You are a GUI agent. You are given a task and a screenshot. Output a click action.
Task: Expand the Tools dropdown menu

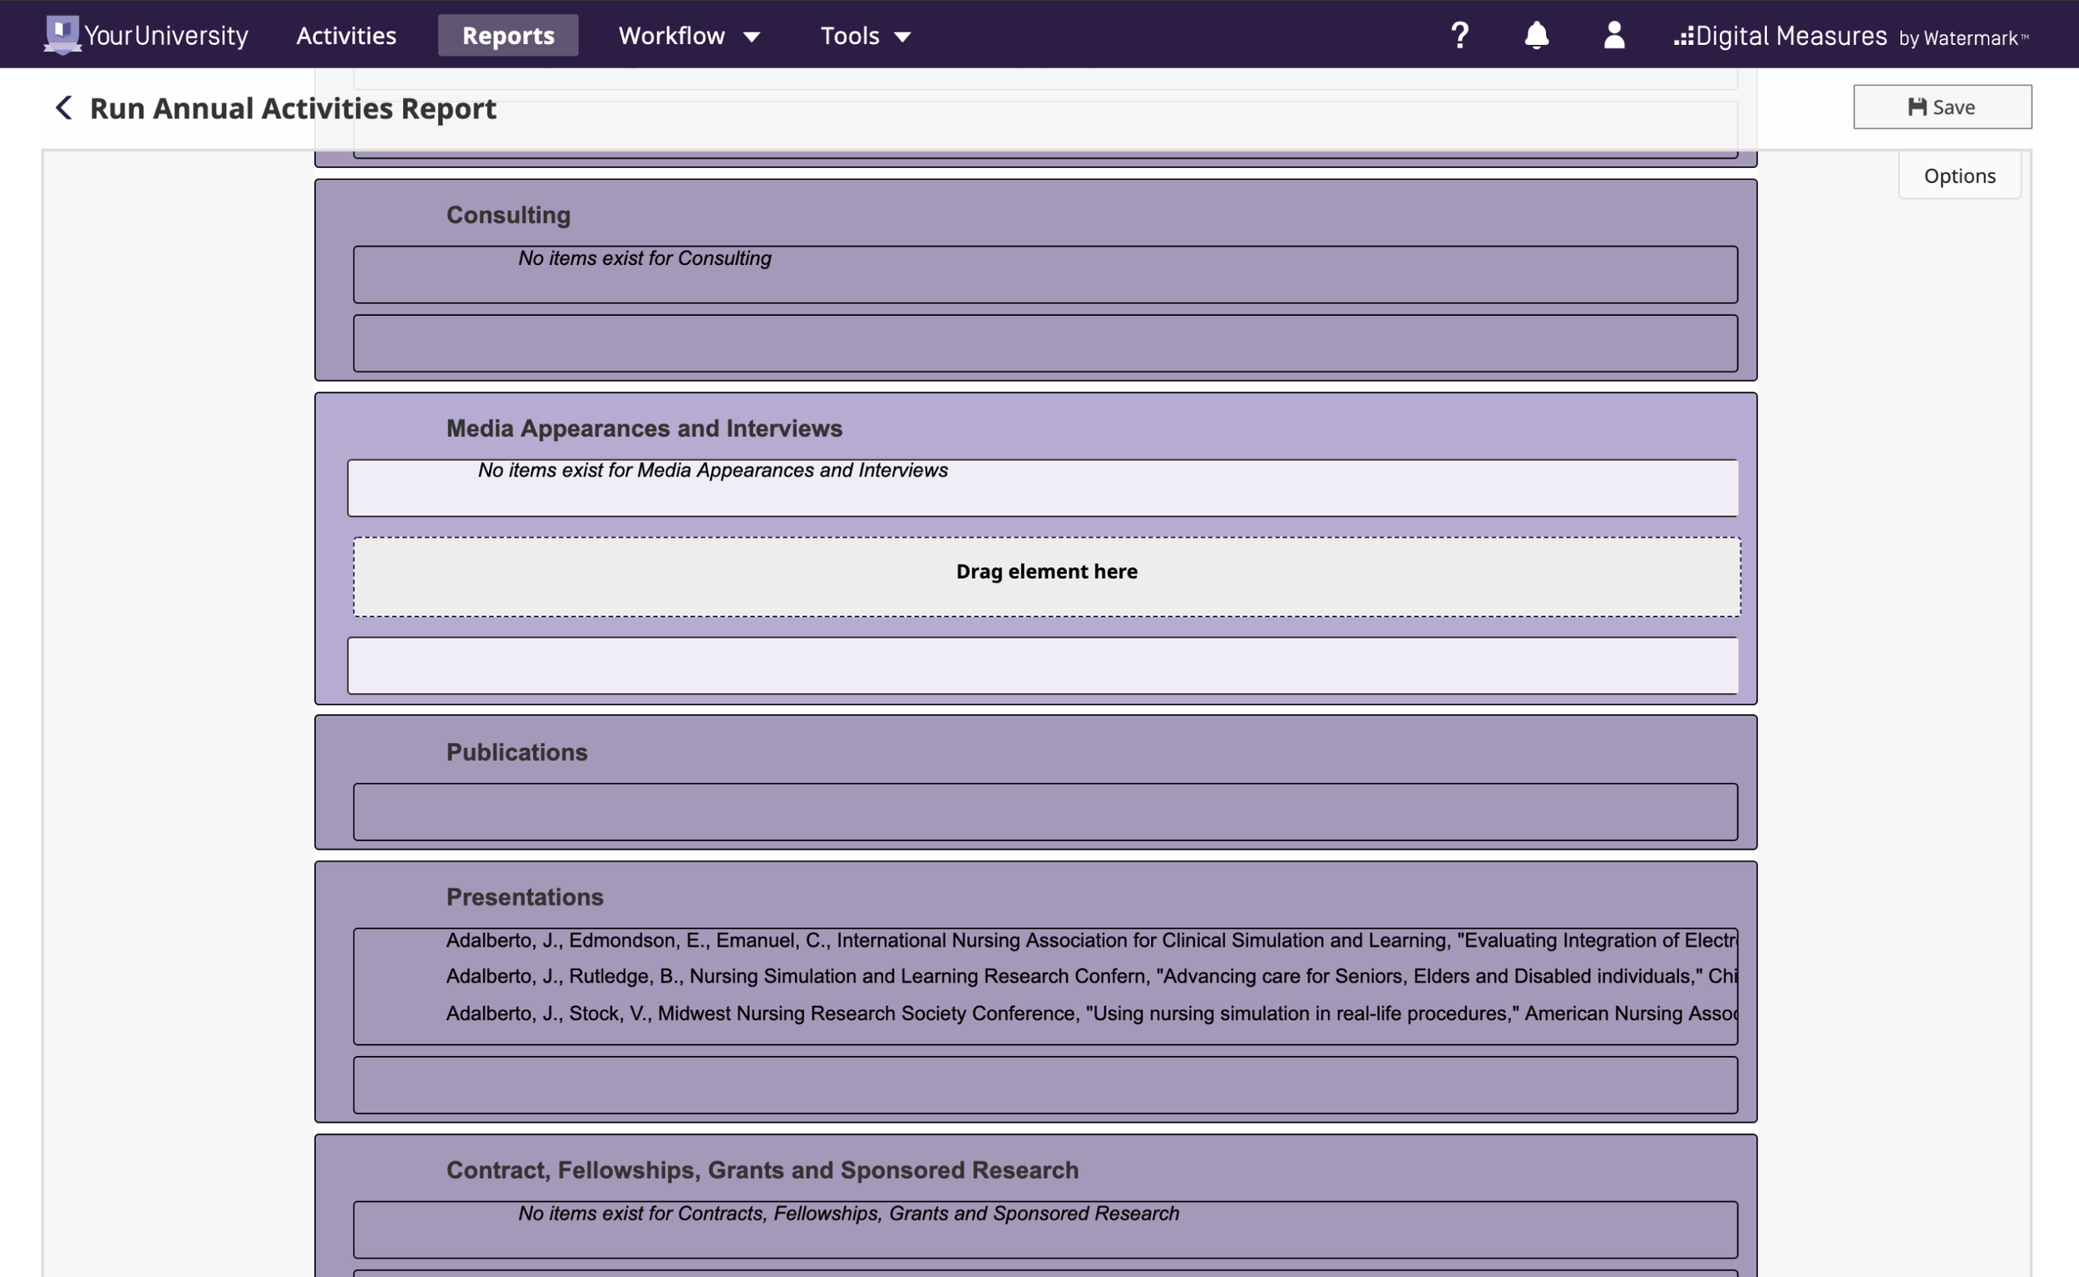coord(865,36)
